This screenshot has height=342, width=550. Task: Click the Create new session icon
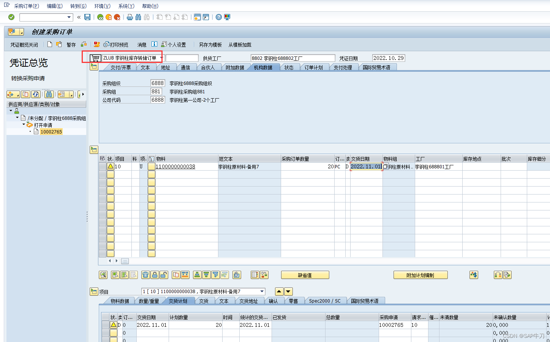coord(197,17)
